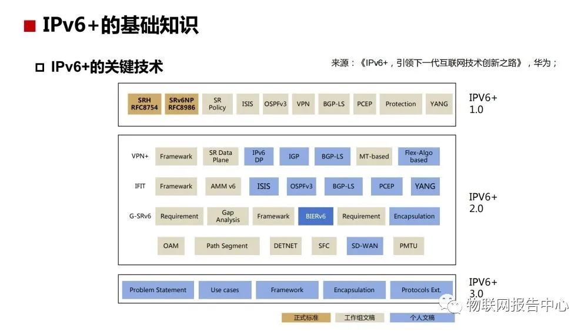Select the DETNET box

pyautogui.click(x=285, y=246)
